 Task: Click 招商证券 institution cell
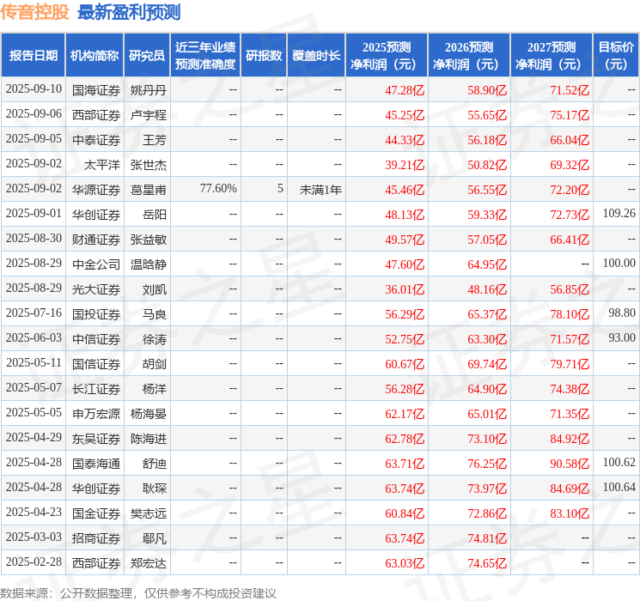(x=96, y=538)
